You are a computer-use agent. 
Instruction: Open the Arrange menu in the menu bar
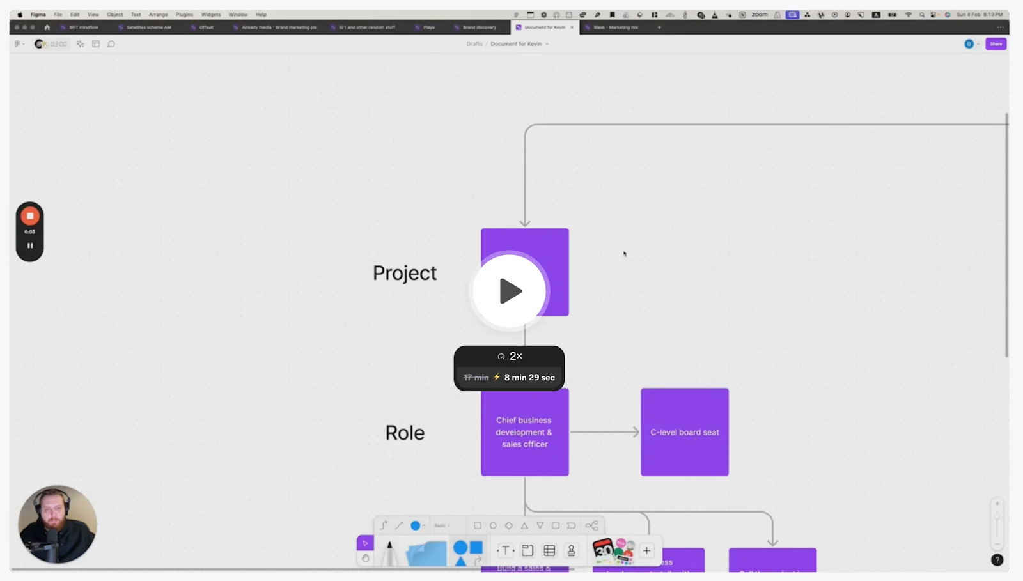[x=158, y=14]
